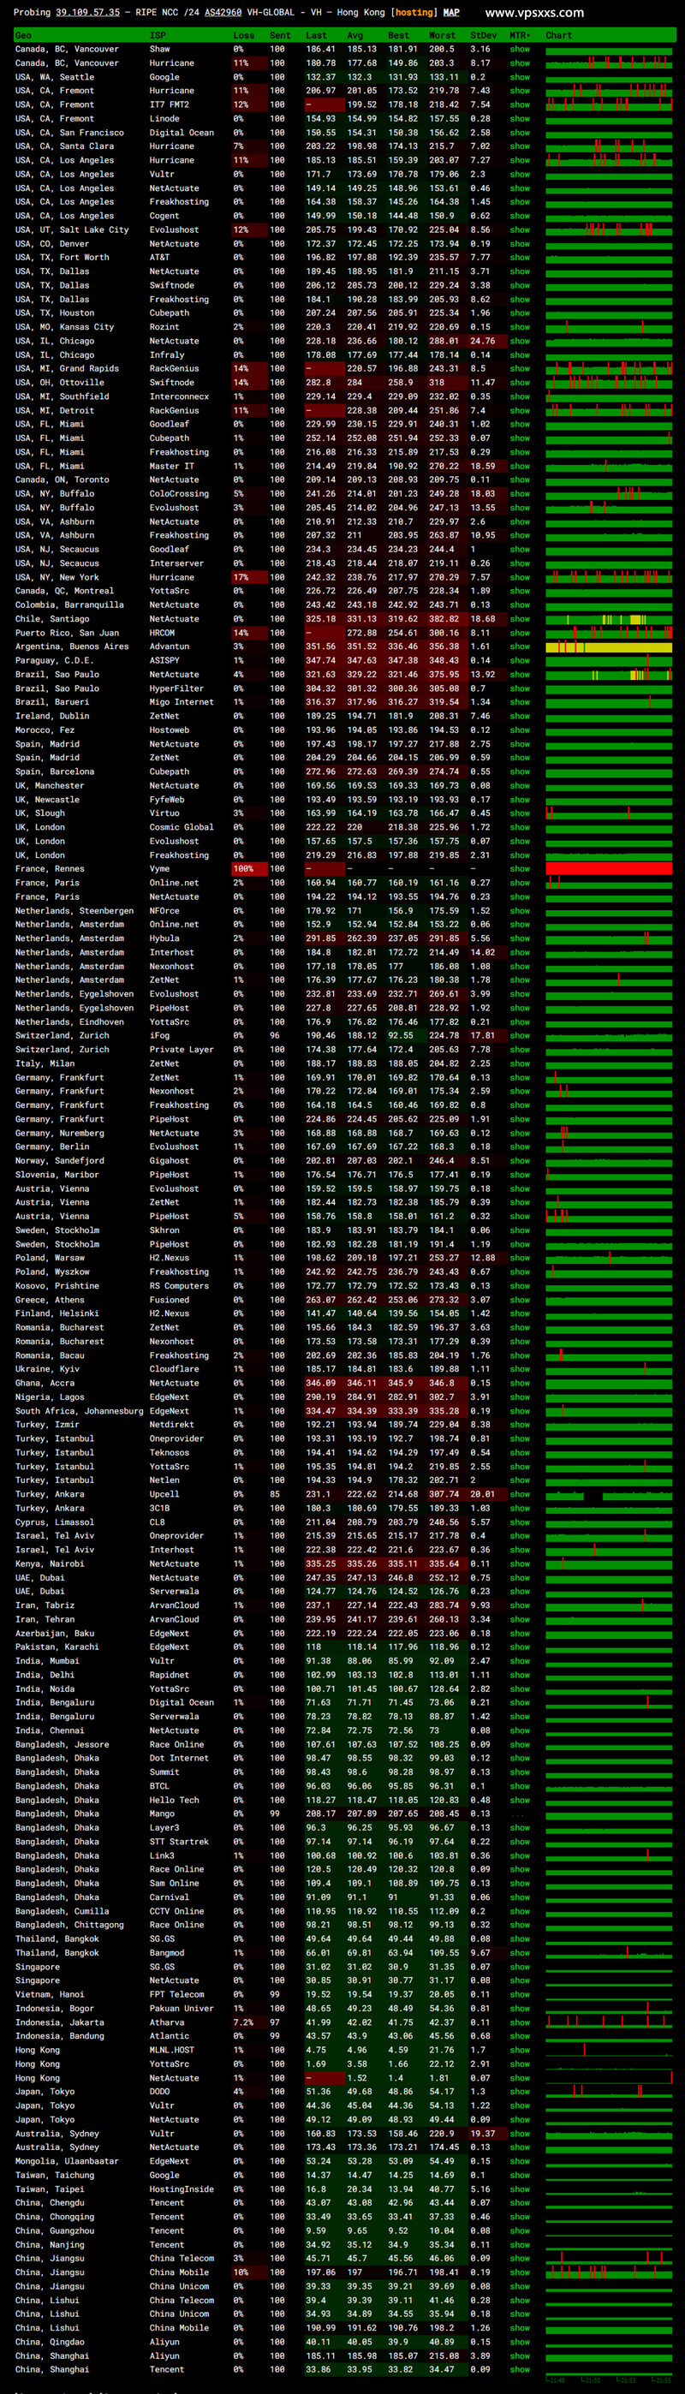685x2394 pixels.
Task: Show MTR for Mongolia, Ulaanbaatar row
Action: click(x=520, y=2162)
